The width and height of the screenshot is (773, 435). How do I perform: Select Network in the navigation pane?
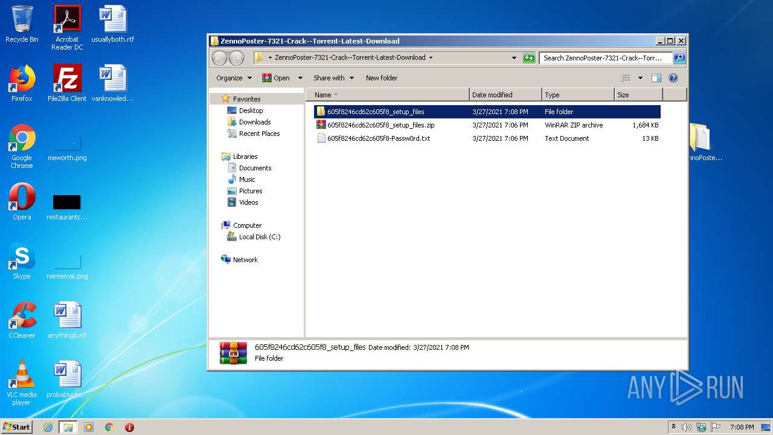[245, 260]
